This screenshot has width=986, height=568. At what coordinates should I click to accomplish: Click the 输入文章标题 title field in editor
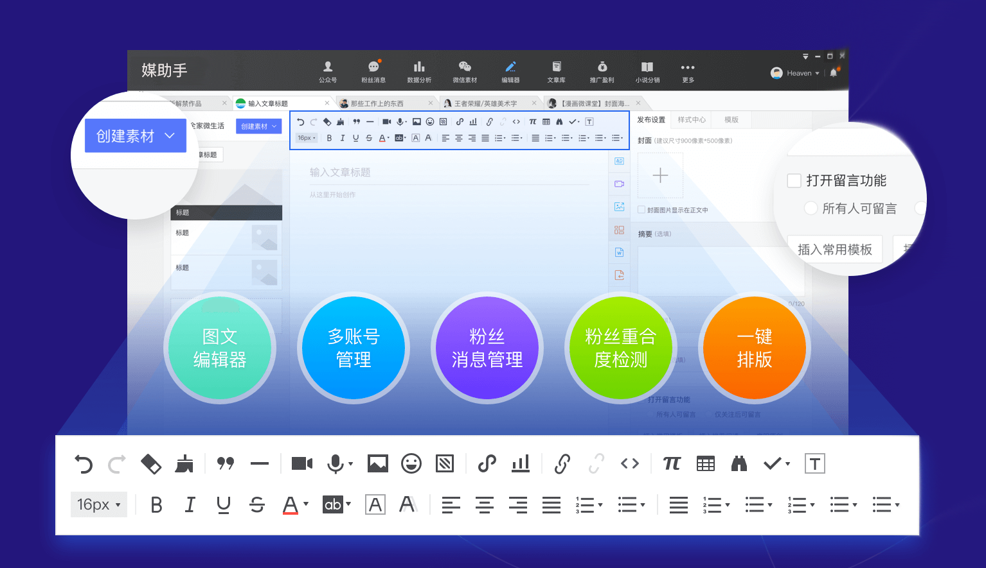tap(449, 172)
